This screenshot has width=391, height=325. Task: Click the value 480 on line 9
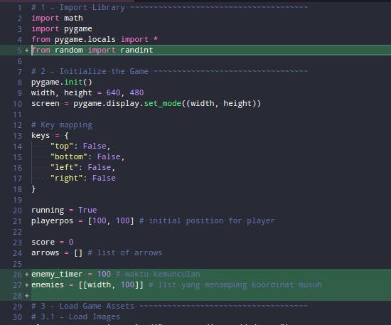coord(136,92)
